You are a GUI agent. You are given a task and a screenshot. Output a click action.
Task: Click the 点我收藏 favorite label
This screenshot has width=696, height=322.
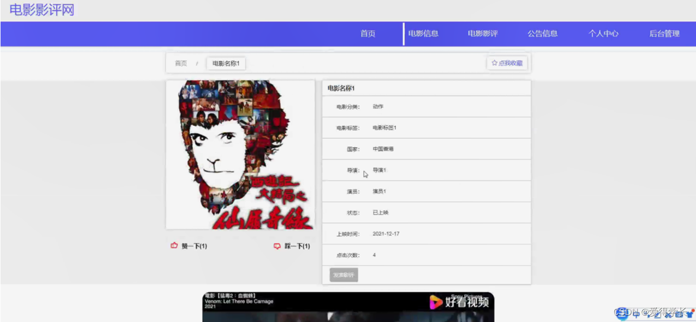[x=510, y=63]
